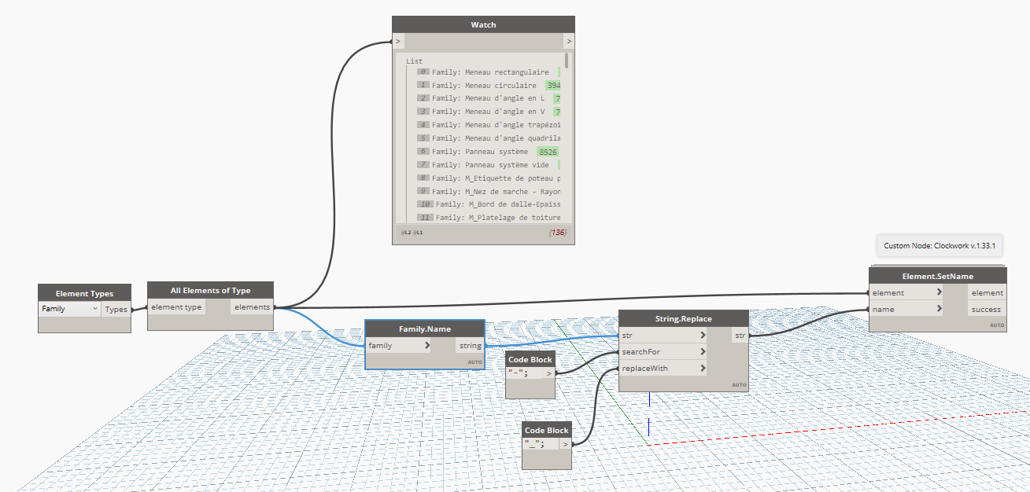Screen dimensions: 1030x492
Task: Click the element type input port
Action: (177, 307)
